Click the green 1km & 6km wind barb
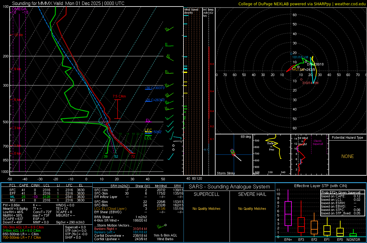 coord(161,226)
